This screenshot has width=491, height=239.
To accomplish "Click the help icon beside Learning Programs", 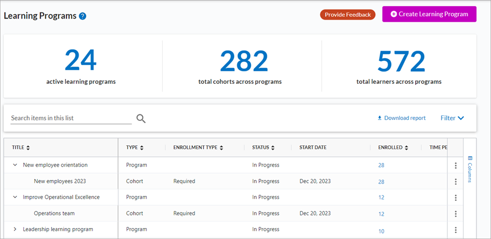I will coord(82,16).
